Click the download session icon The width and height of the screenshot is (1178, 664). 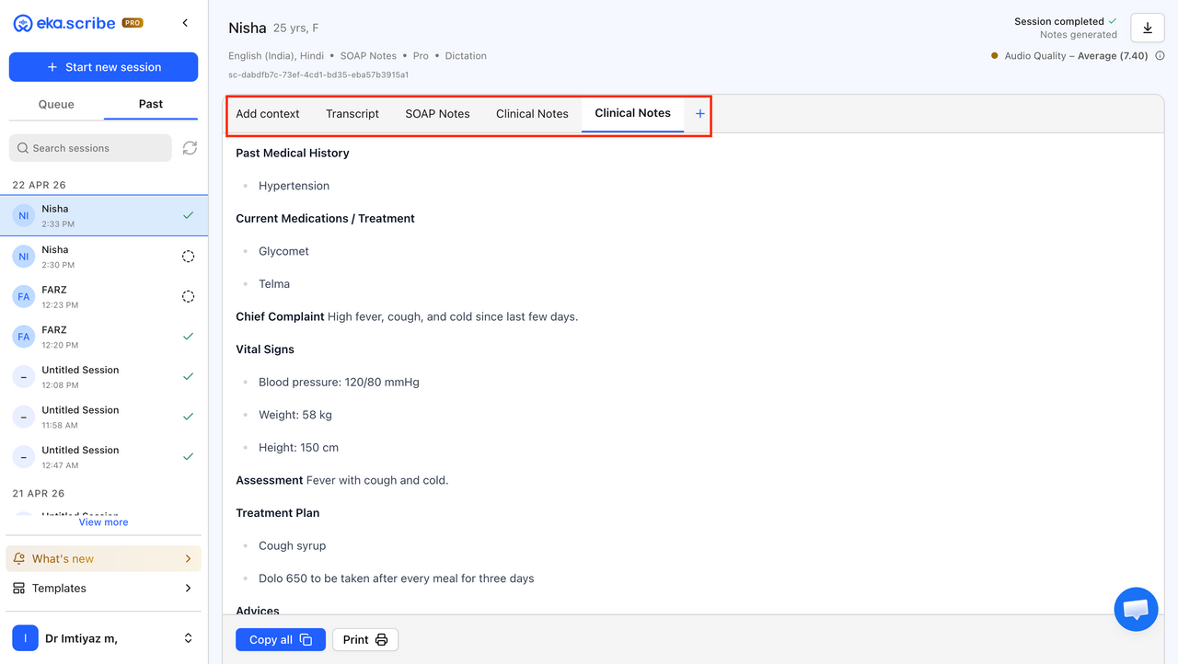1147,29
